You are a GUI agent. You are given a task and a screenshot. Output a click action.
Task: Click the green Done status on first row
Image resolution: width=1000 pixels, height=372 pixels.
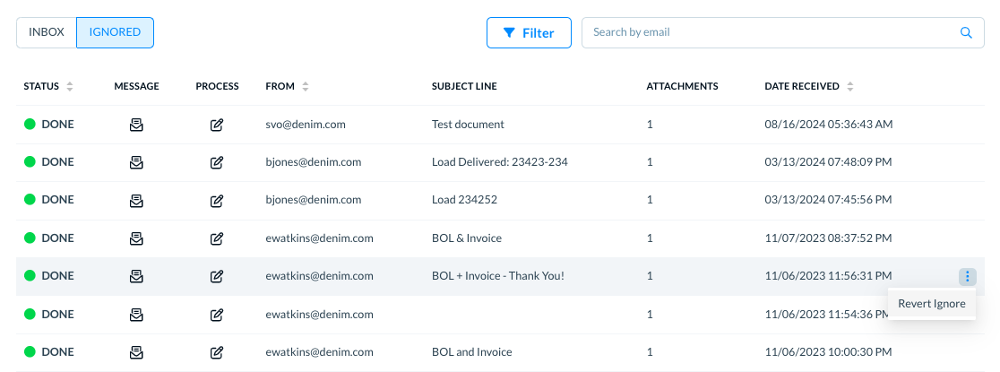(49, 125)
